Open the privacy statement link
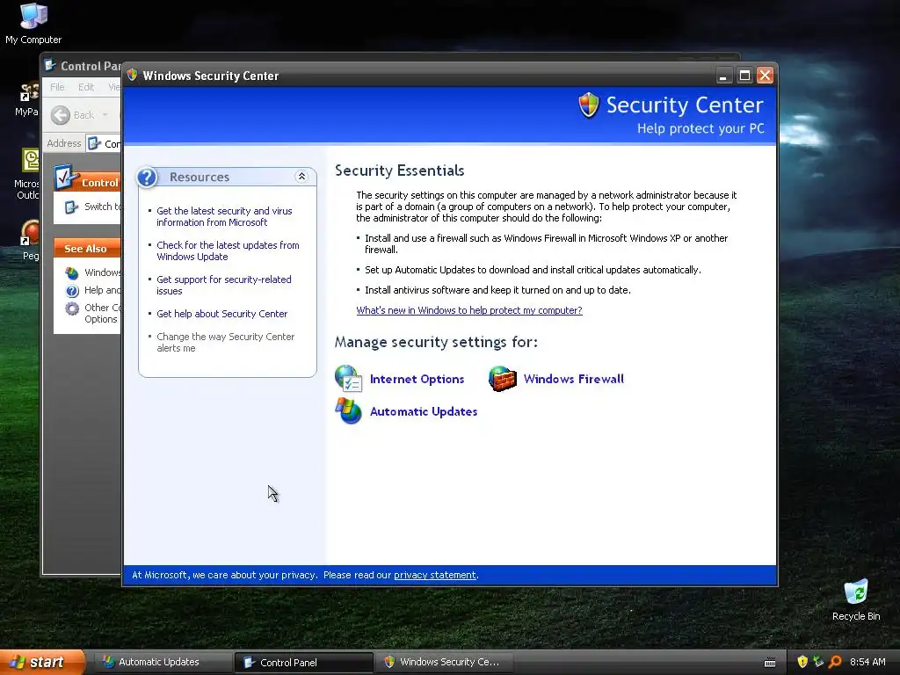This screenshot has height=675, width=900. coord(434,575)
